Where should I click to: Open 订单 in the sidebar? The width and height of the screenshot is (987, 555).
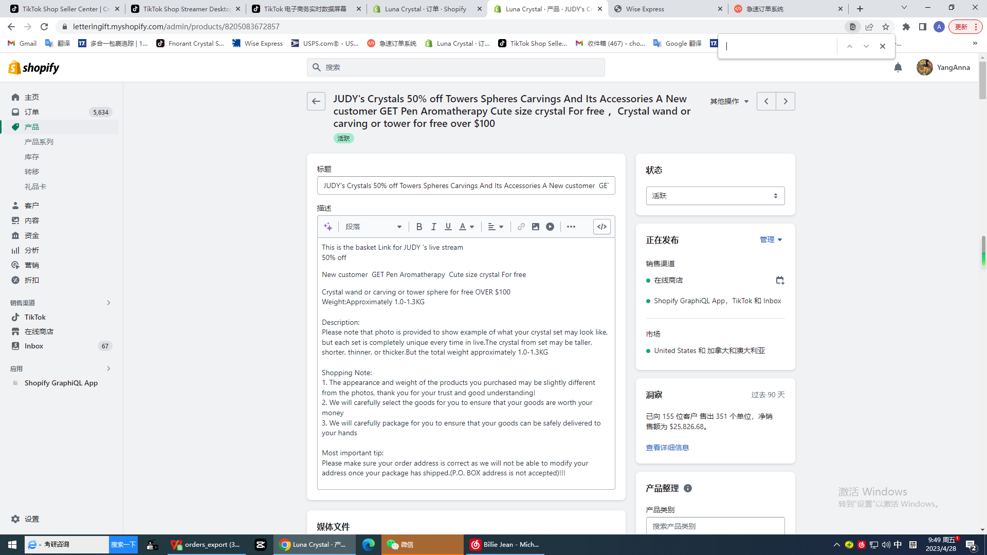click(x=32, y=112)
